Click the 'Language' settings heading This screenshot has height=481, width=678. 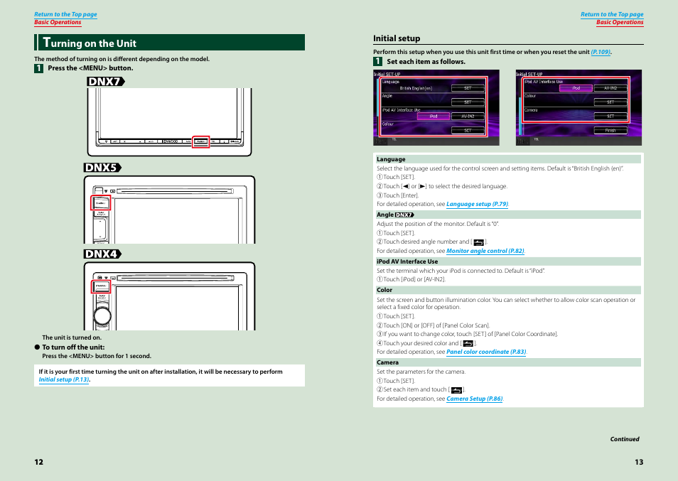(391, 159)
